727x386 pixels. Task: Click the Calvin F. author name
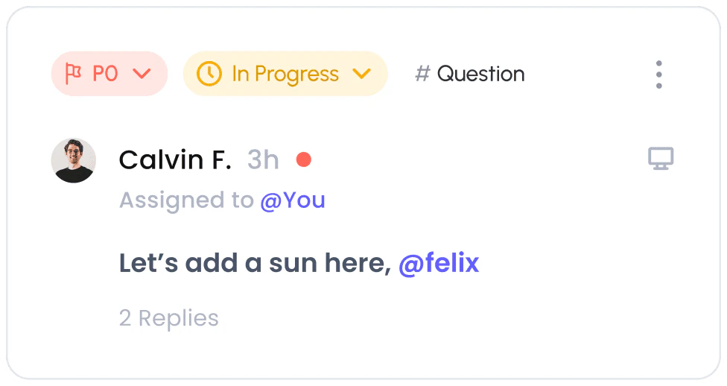pos(175,159)
